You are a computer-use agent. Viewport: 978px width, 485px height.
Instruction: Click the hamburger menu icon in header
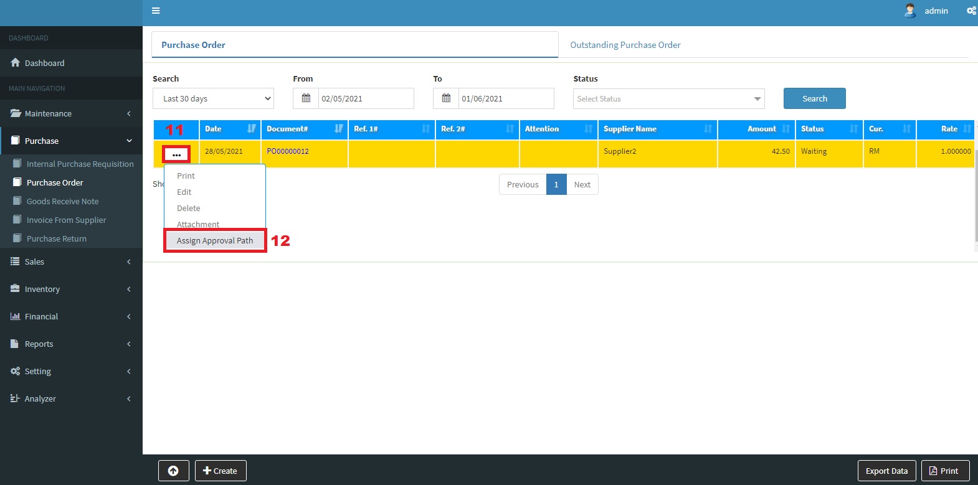click(156, 11)
